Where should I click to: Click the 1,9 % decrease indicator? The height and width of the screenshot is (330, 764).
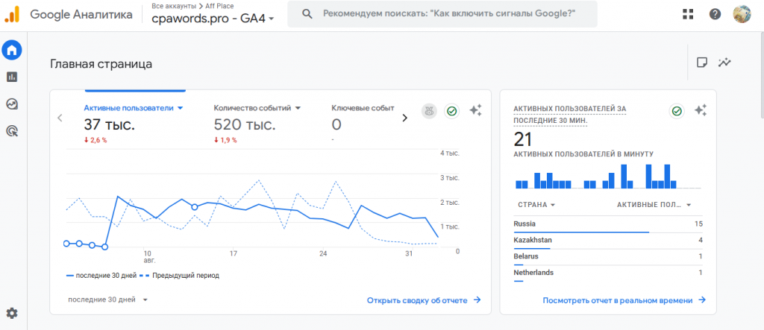pos(225,140)
